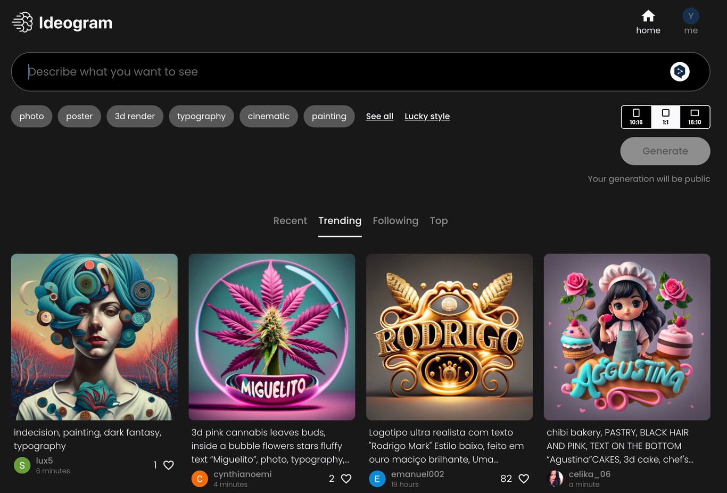Go to the home page icon

(x=648, y=16)
